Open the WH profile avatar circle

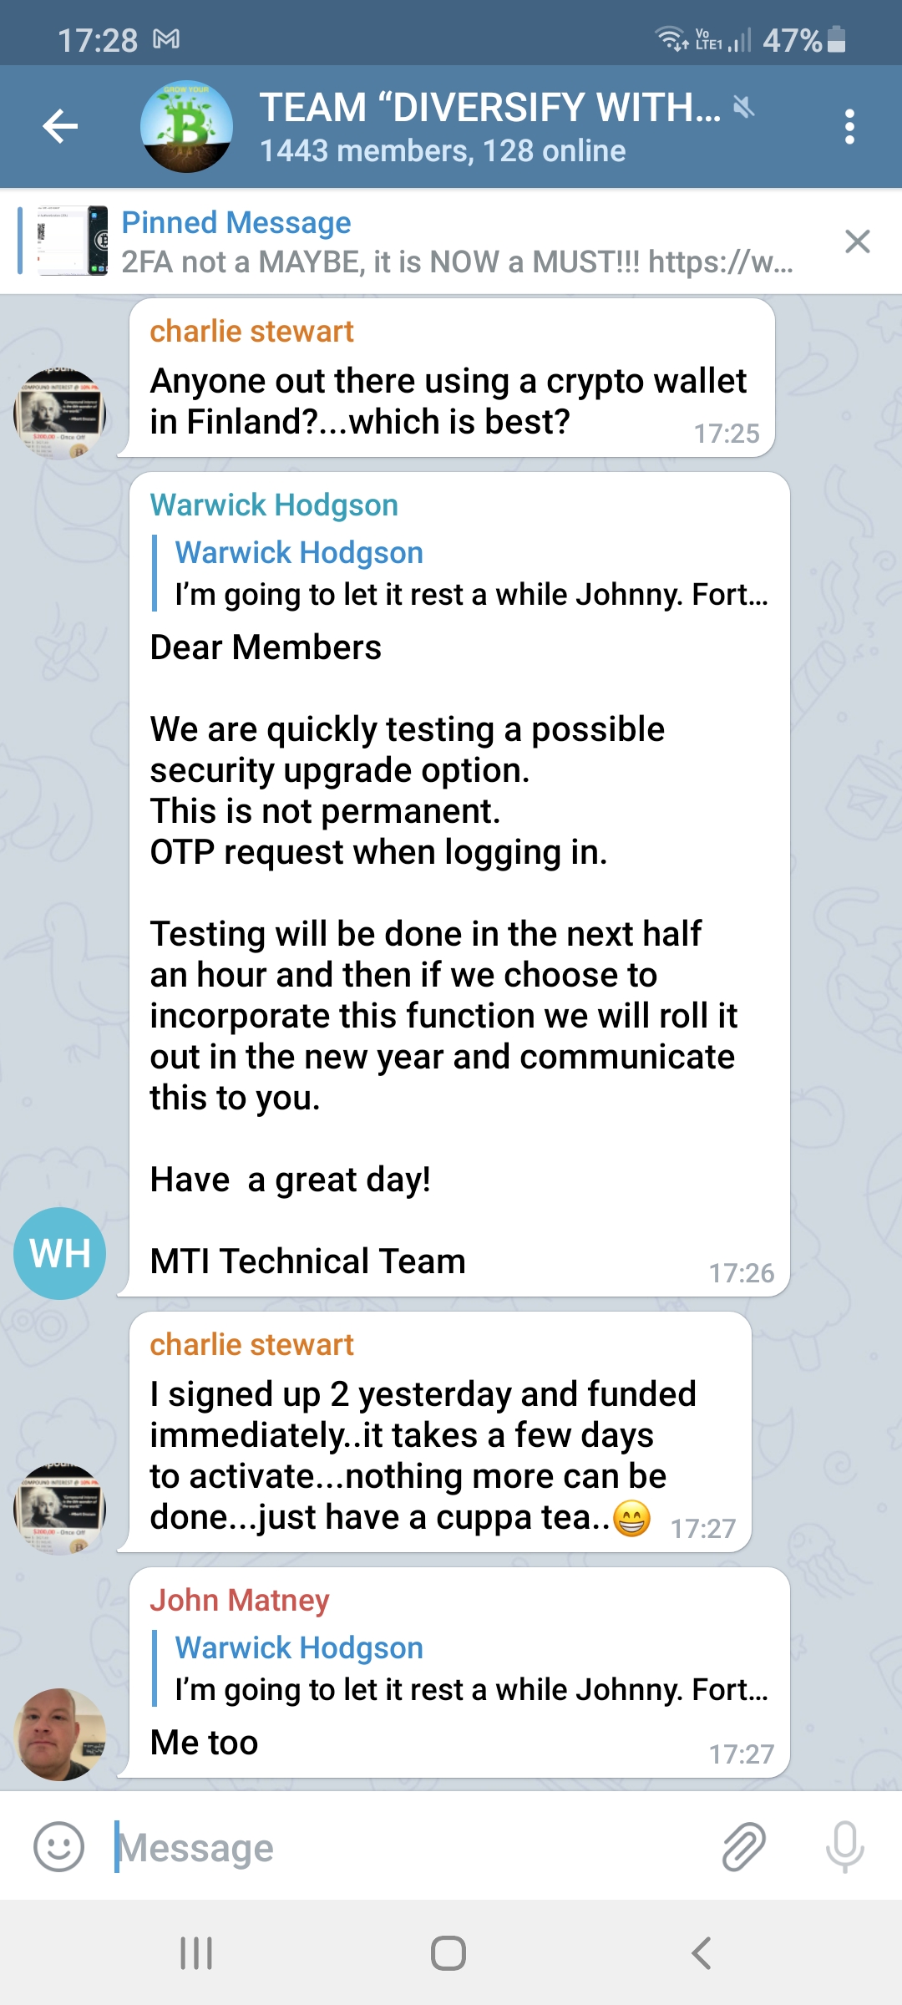60,1253
